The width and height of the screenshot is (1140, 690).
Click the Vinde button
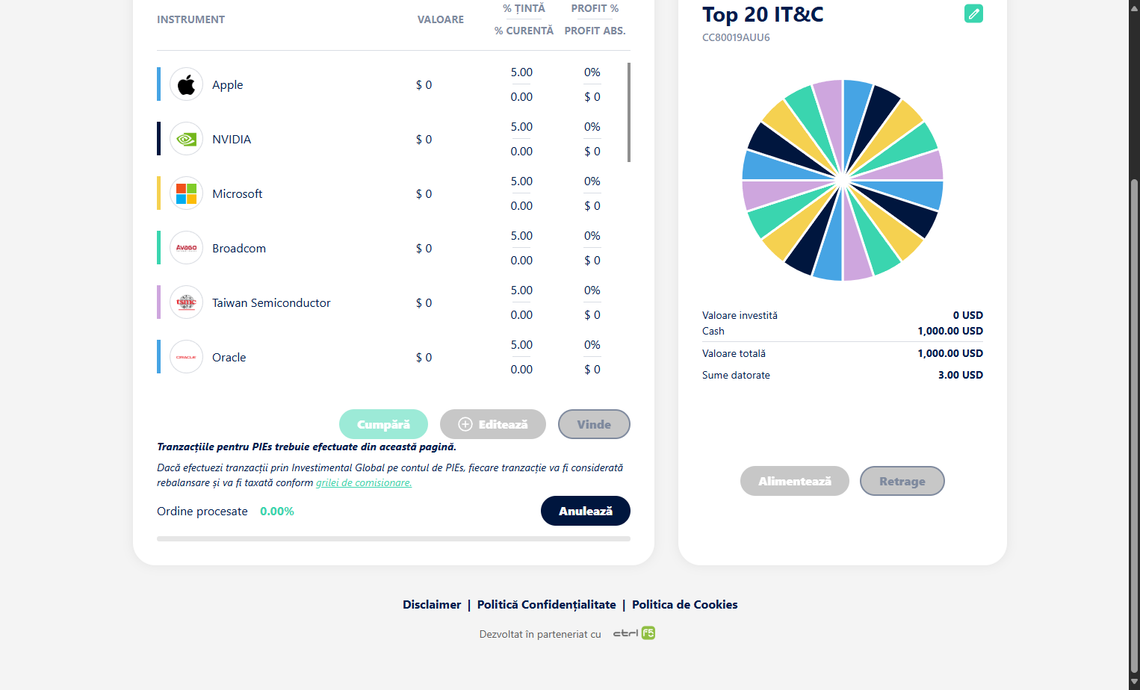pos(594,424)
